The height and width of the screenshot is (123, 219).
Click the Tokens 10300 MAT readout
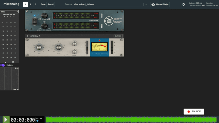click(198, 6)
